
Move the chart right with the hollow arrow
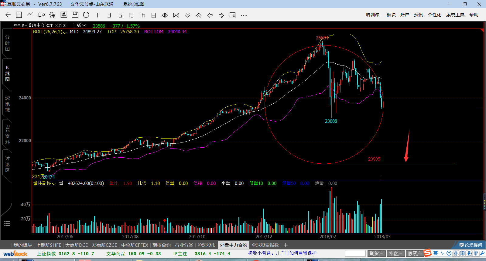tap(221, 15)
